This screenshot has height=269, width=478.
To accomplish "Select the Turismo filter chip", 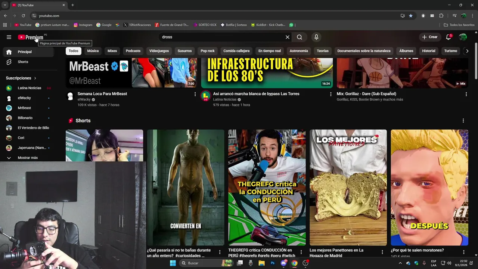I will [x=451, y=51].
